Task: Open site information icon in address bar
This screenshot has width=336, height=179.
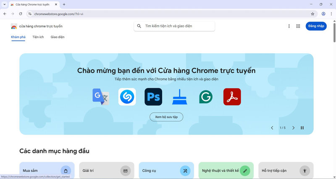Action: [30, 14]
